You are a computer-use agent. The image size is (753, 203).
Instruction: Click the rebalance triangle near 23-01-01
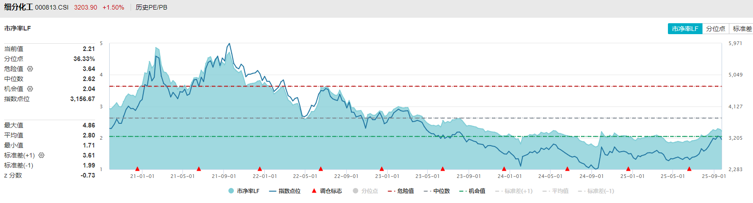382,169
